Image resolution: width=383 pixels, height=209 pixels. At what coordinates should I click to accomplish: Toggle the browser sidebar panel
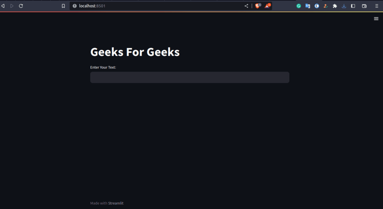pyautogui.click(x=353, y=6)
